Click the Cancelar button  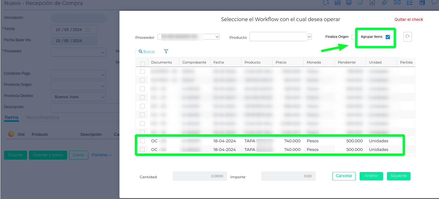coord(344,176)
